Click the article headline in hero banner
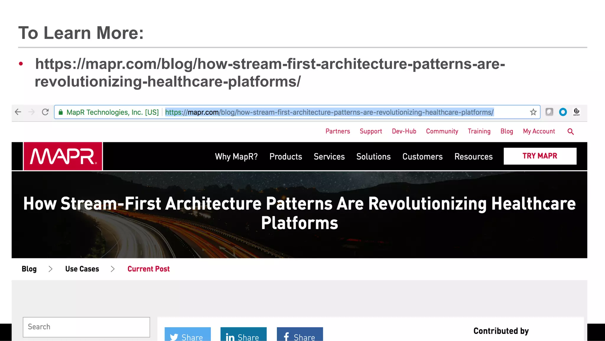Image resolution: width=605 pixels, height=341 pixels. point(300,213)
